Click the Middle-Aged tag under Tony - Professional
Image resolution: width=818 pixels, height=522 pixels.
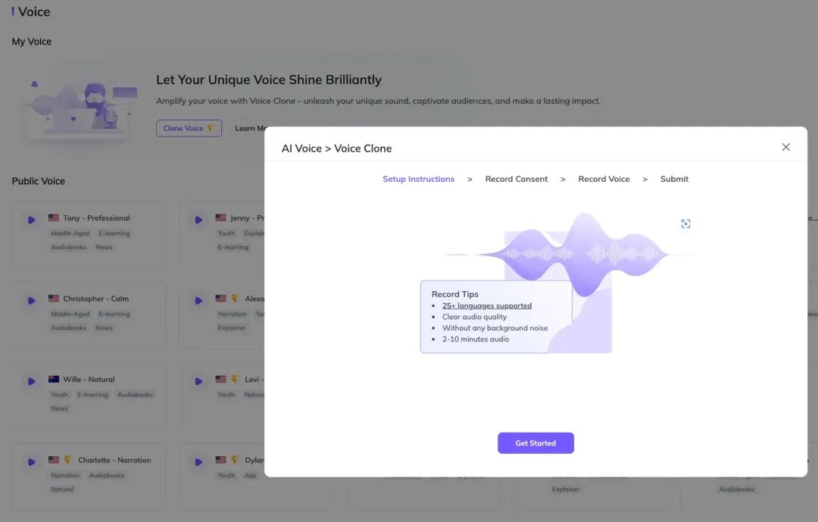pyautogui.click(x=70, y=233)
